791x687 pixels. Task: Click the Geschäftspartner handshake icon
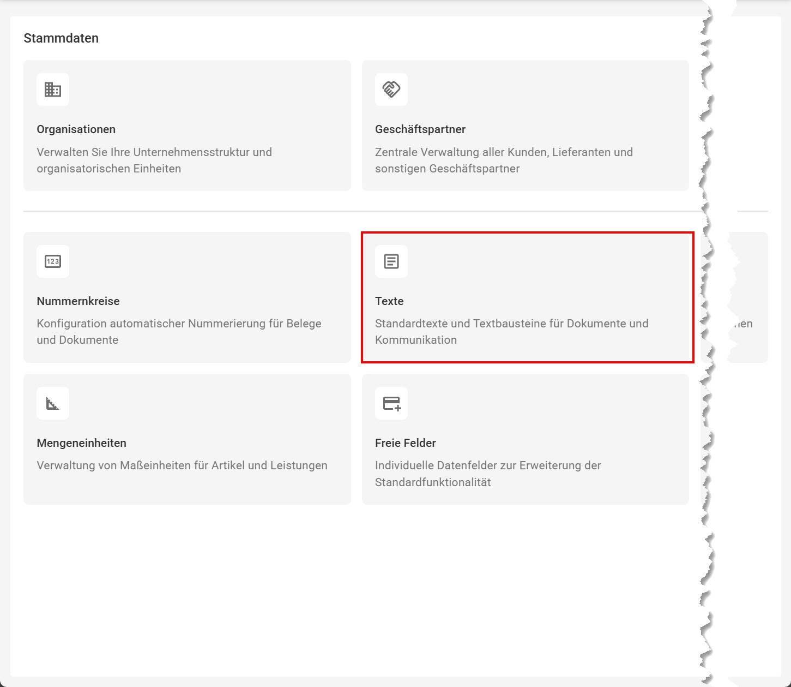(391, 89)
